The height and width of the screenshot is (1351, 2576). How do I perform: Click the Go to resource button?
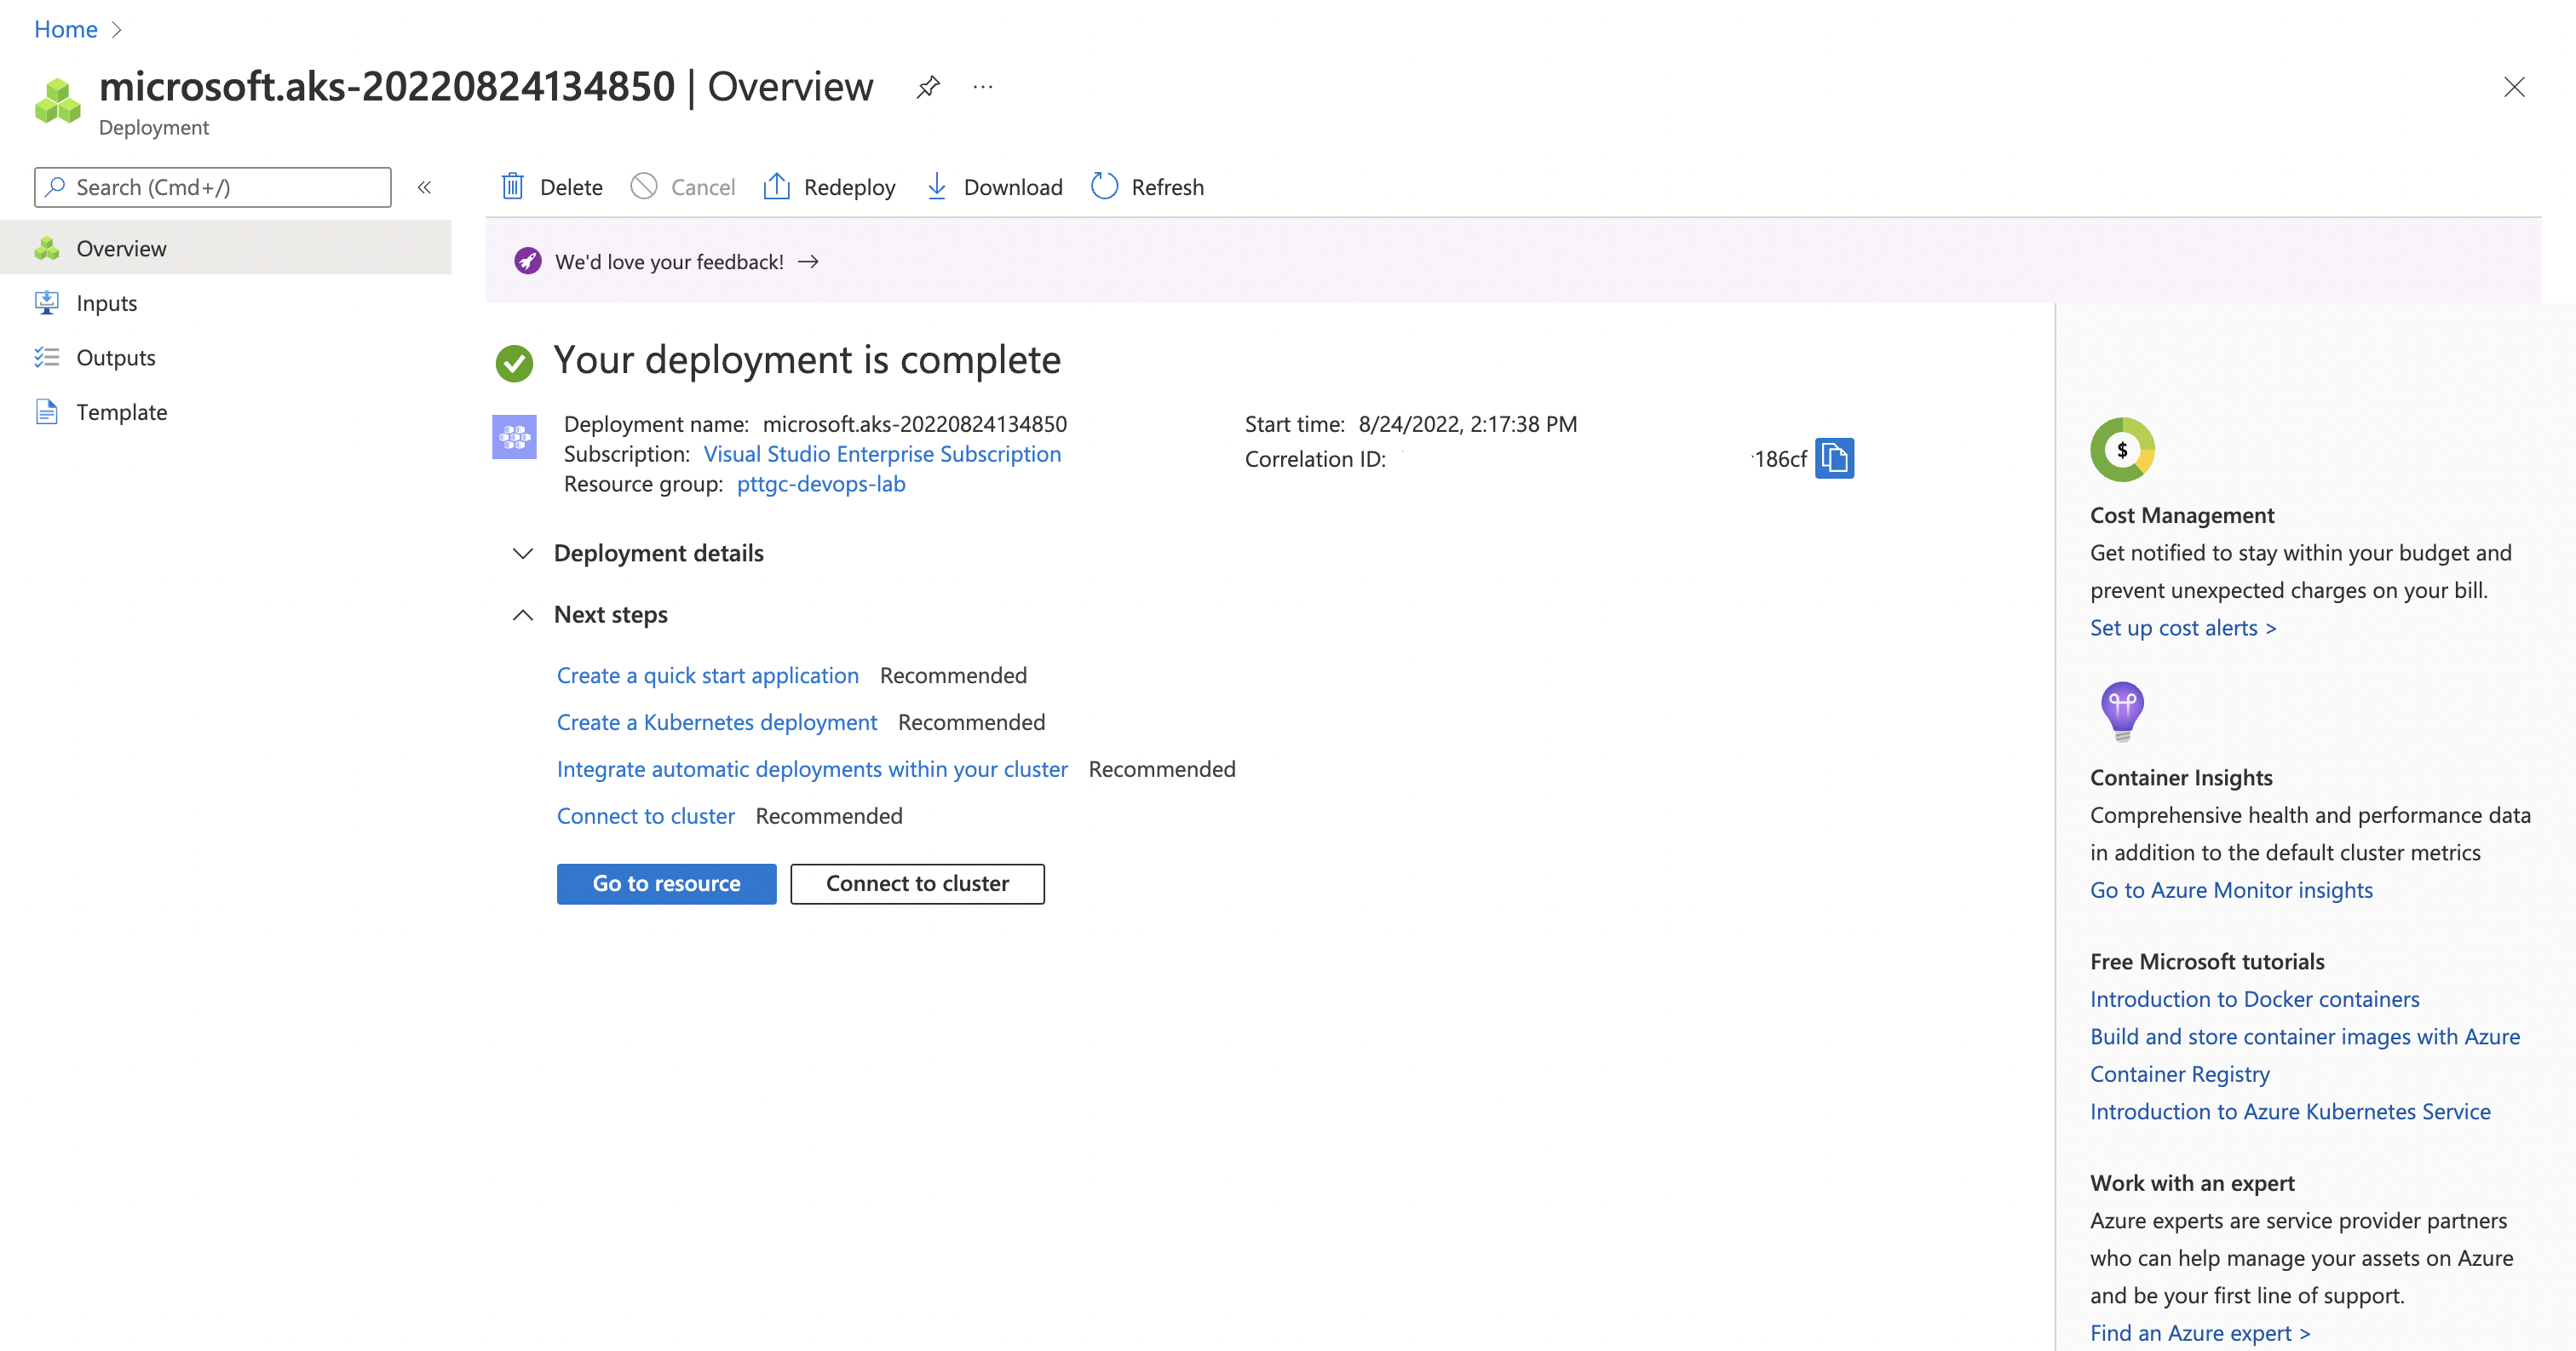coord(666,883)
